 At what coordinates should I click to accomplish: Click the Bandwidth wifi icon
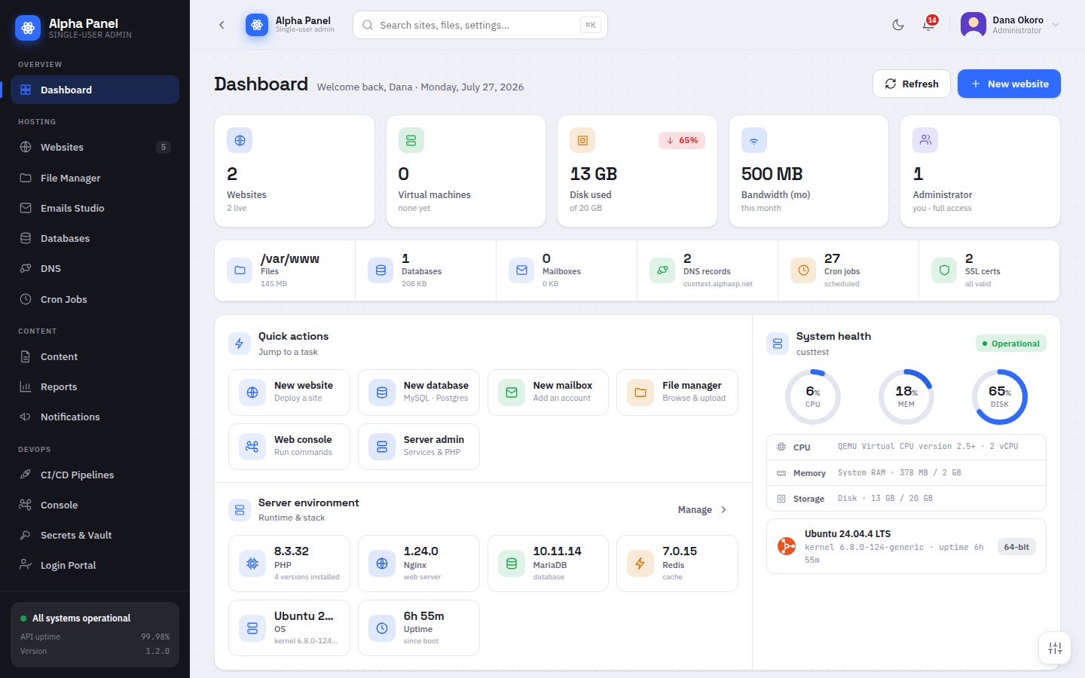click(754, 140)
